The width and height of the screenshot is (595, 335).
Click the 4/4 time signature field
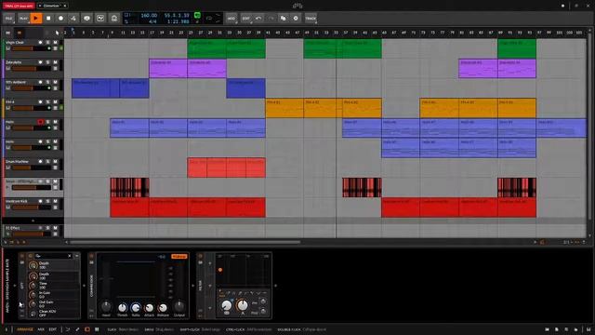pyautogui.click(x=152, y=21)
